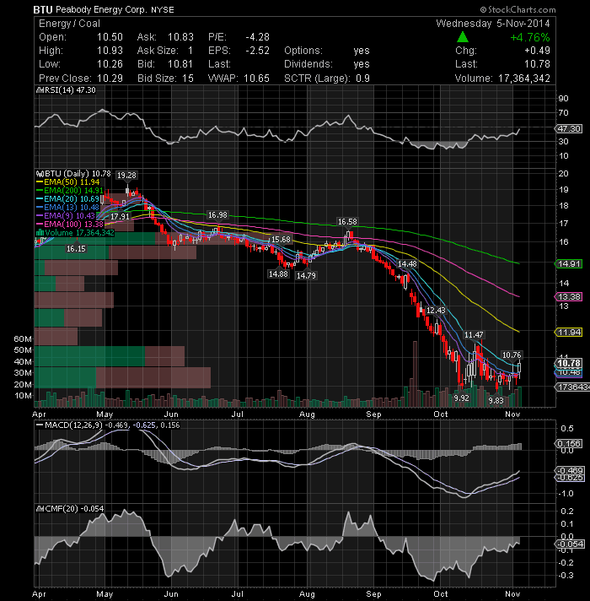The height and width of the screenshot is (601, 590).
Task: Click the 10.78 last price axis tag
Action: (569, 363)
